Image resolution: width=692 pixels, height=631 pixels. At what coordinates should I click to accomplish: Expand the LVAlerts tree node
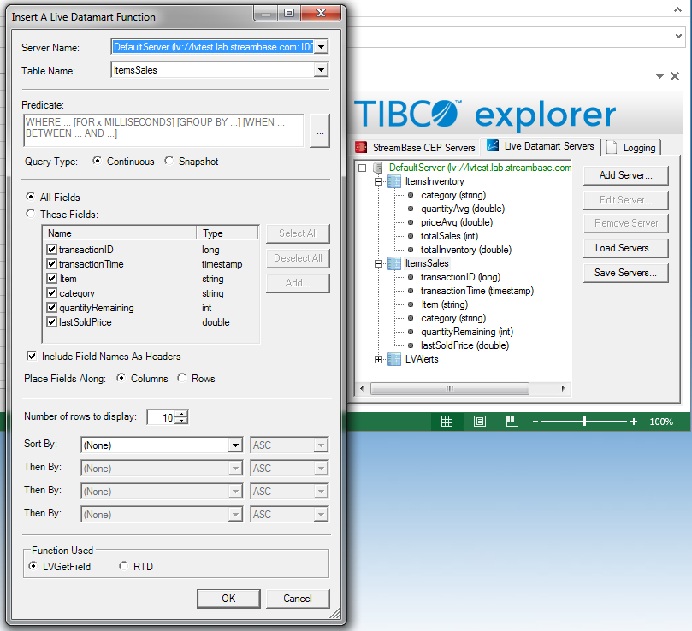coord(379,359)
